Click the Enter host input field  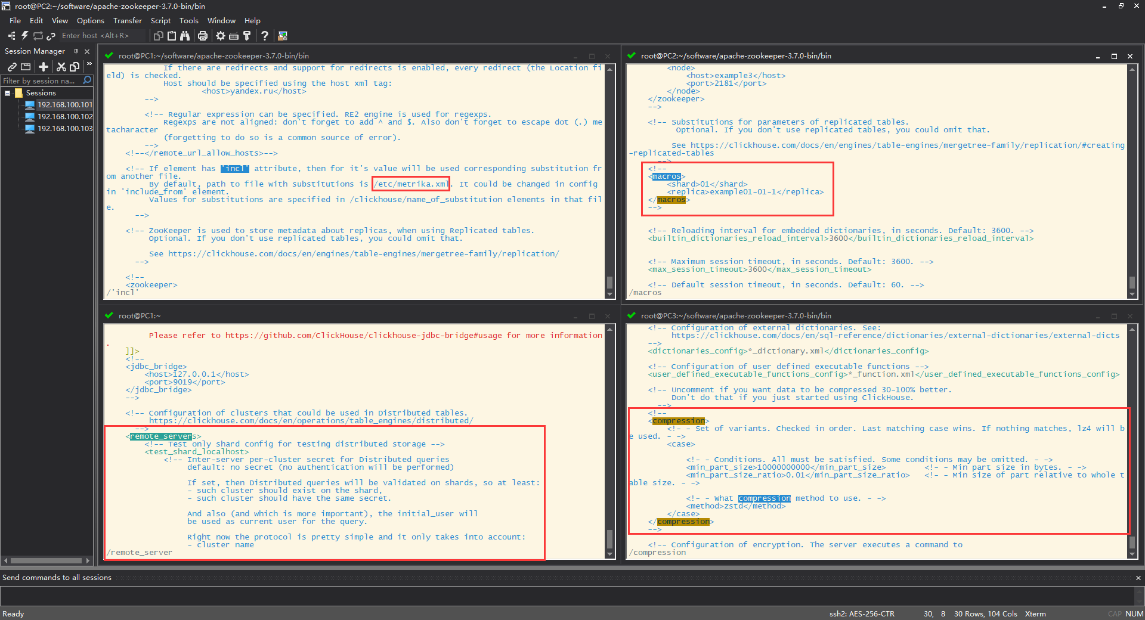(x=101, y=36)
